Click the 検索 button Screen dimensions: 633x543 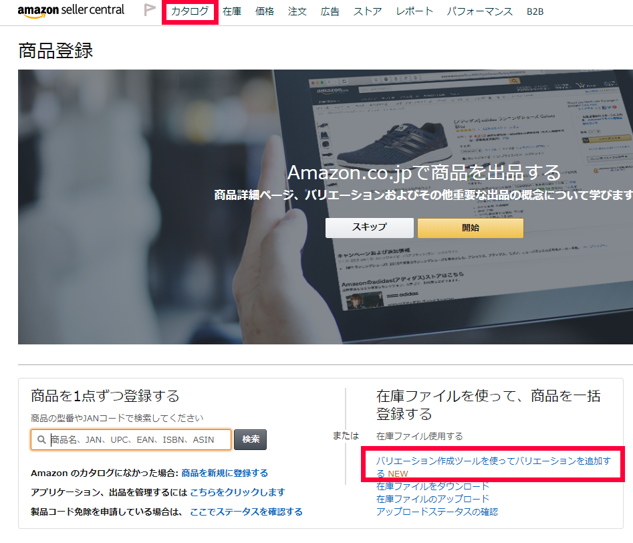coord(251,440)
